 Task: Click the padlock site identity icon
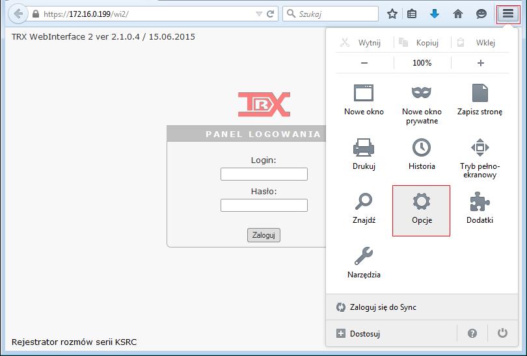click(36, 14)
